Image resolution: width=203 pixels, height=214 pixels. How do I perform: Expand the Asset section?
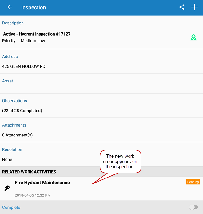coord(8,81)
